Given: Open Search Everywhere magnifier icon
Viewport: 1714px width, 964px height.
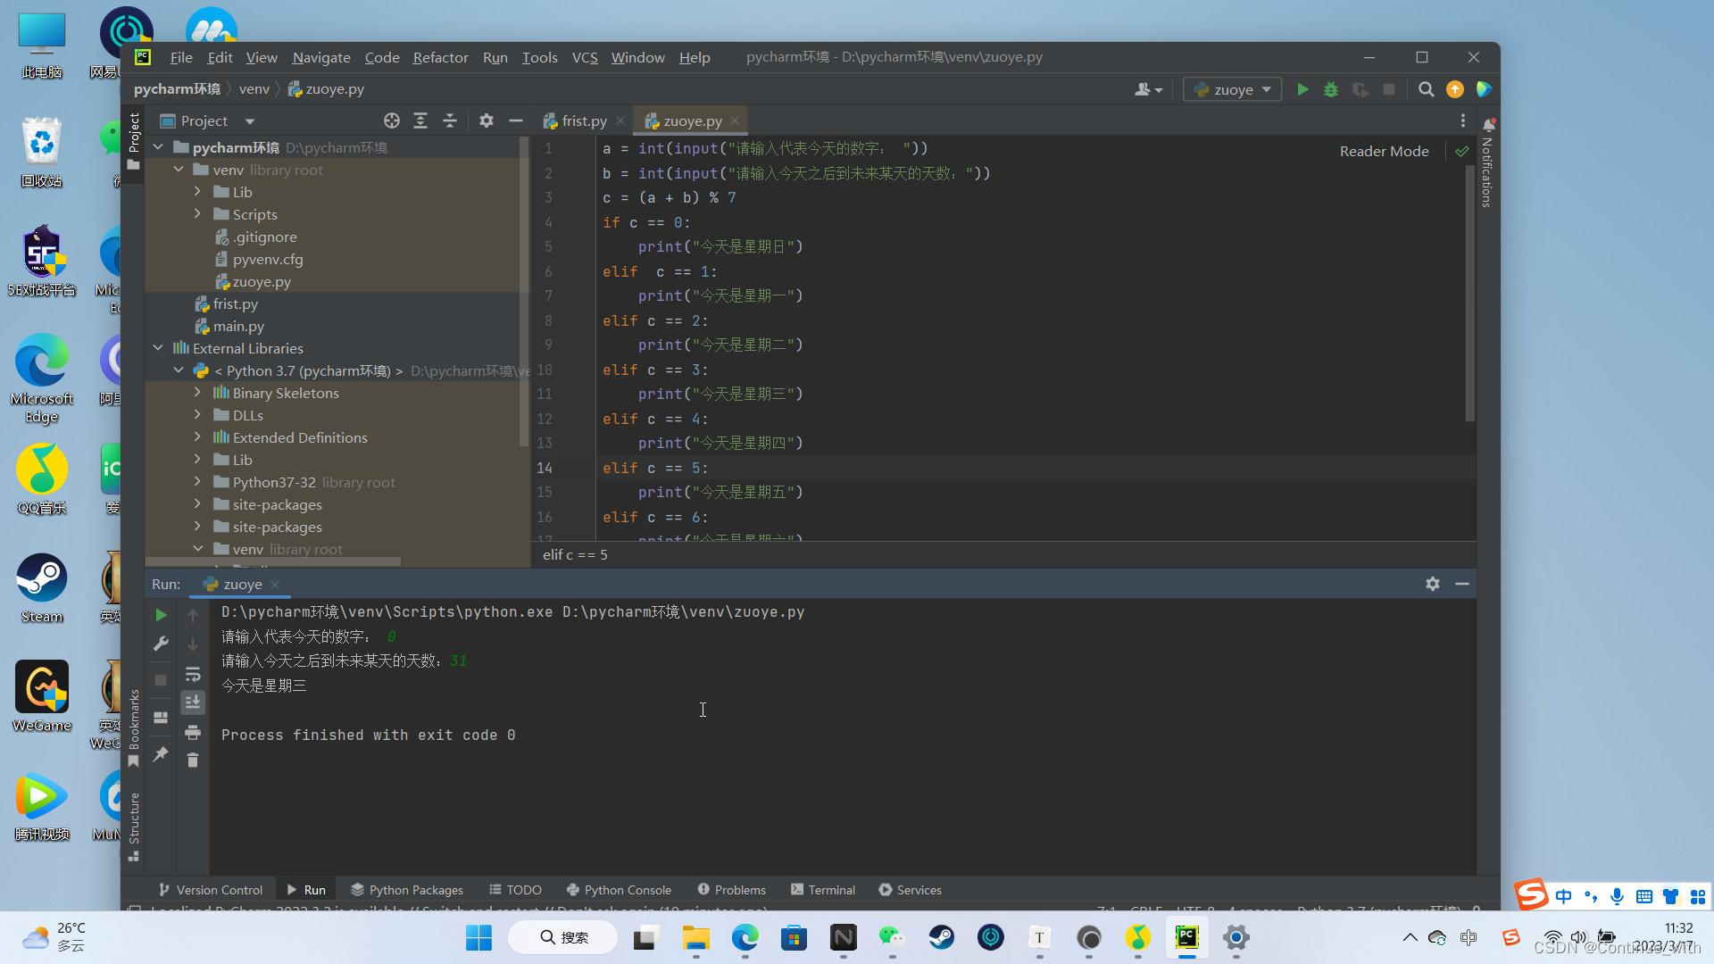Looking at the screenshot, I should 1426,89.
